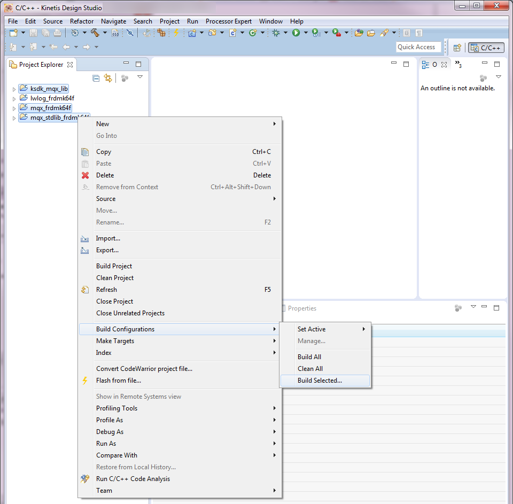The image size is (513, 504).
Task: Open Set Active submenu
Action: point(325,329)
